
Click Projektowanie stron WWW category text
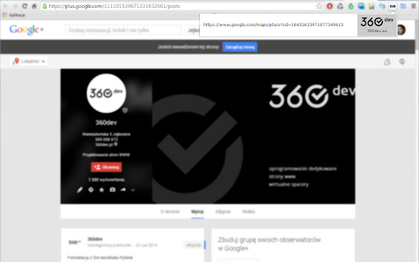106,155
